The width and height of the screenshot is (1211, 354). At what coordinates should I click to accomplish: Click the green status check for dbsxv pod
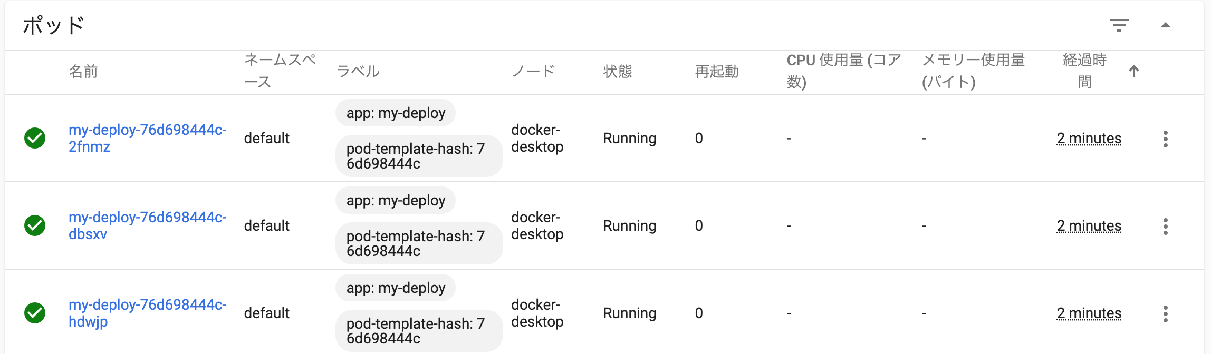coord(35,225)
